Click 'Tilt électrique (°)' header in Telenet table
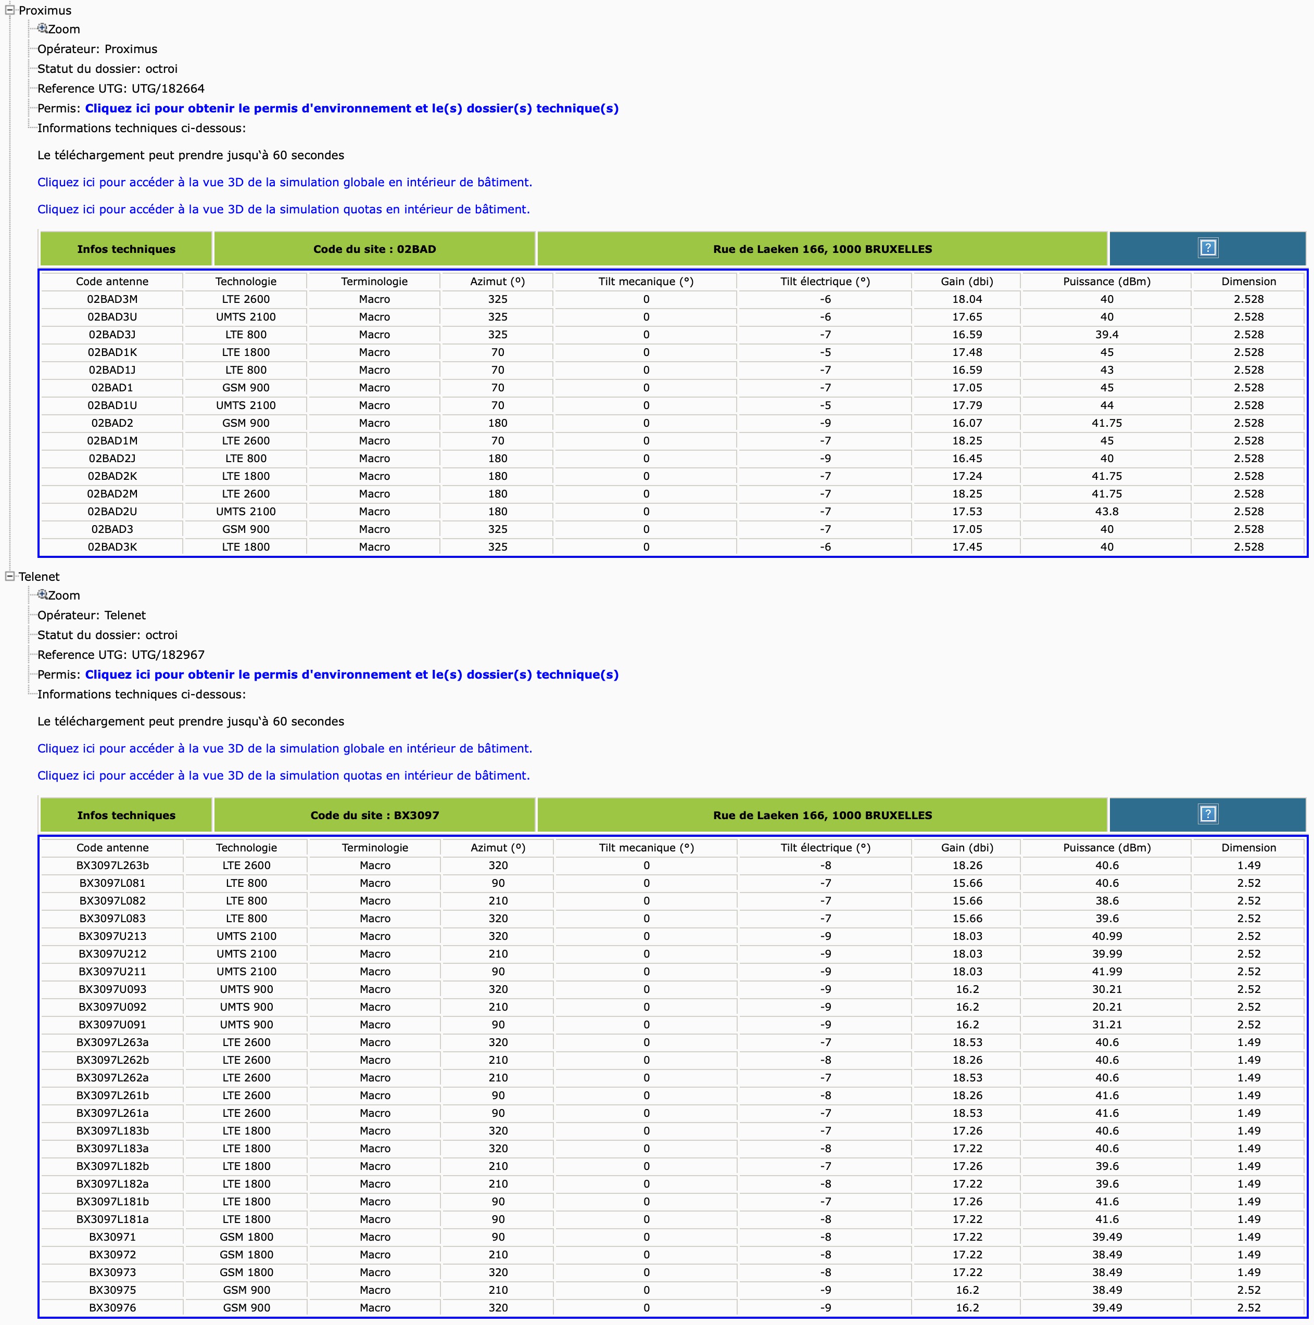This screenshot has height=1325, width=1314. click(826, 848)
